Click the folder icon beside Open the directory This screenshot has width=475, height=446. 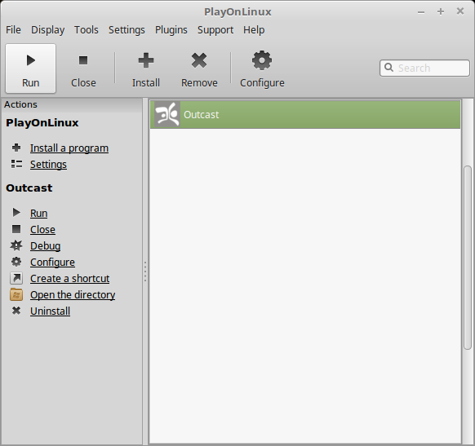click(16, 294)
